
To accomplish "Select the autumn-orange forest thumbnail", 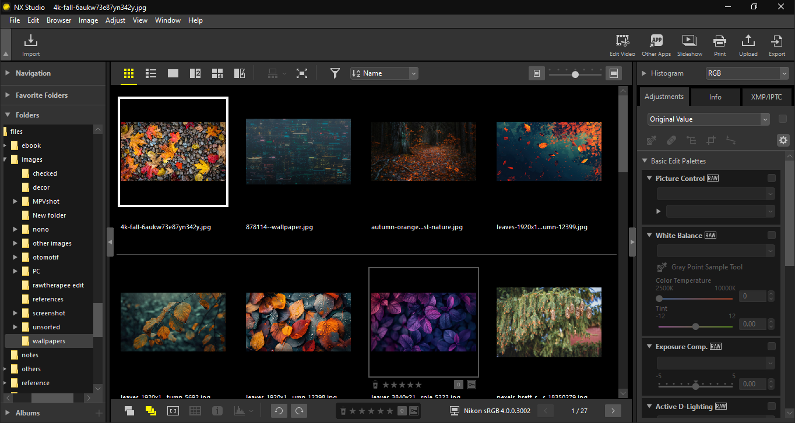I will pyautogui.click(x=424, y=151).
